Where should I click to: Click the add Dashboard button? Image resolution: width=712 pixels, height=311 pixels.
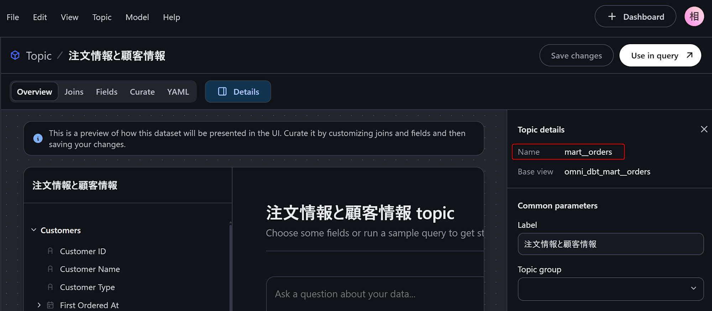point(635,17)
